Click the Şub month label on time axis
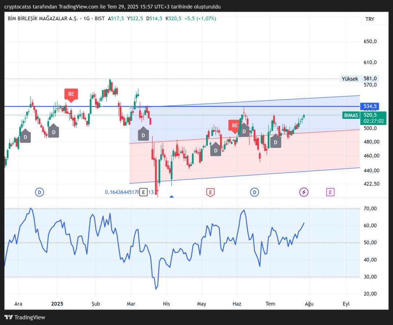This screenshot has width=393, height=325. pos(96,304)
